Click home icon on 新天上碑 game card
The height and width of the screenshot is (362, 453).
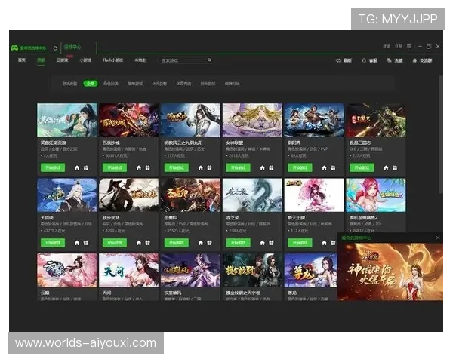323,242
